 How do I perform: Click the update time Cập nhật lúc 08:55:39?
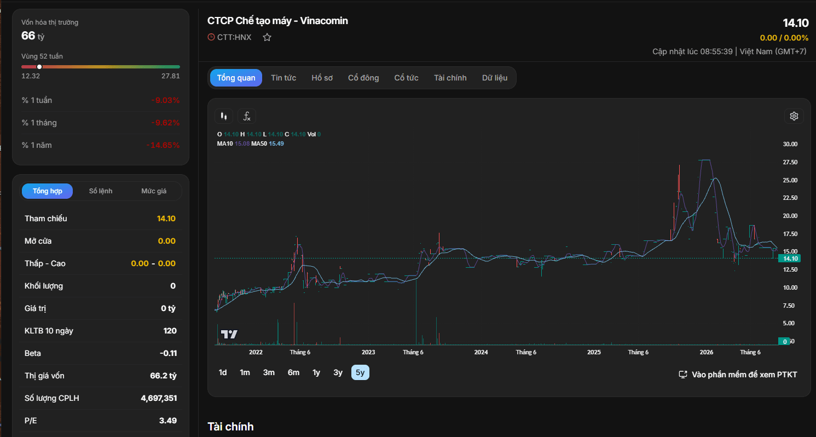[x=692, y=51]
